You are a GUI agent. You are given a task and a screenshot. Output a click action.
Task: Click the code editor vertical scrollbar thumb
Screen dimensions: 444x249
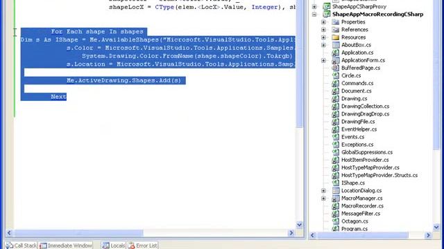coord(300,64)
